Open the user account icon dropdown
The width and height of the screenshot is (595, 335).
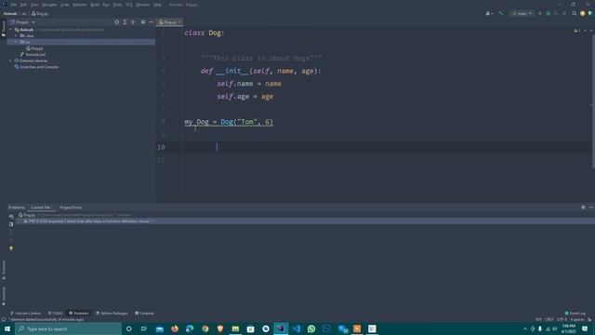point(489,13)
